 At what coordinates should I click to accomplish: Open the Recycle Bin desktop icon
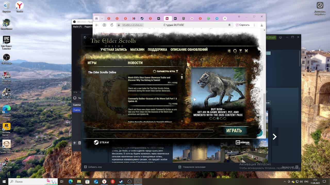[x=6, y=7]
